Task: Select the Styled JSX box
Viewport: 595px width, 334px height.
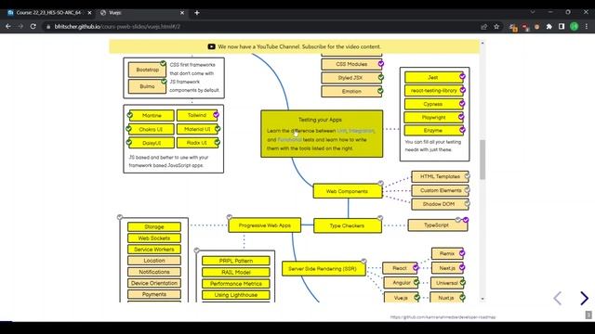Action: [x=350, y=78]
